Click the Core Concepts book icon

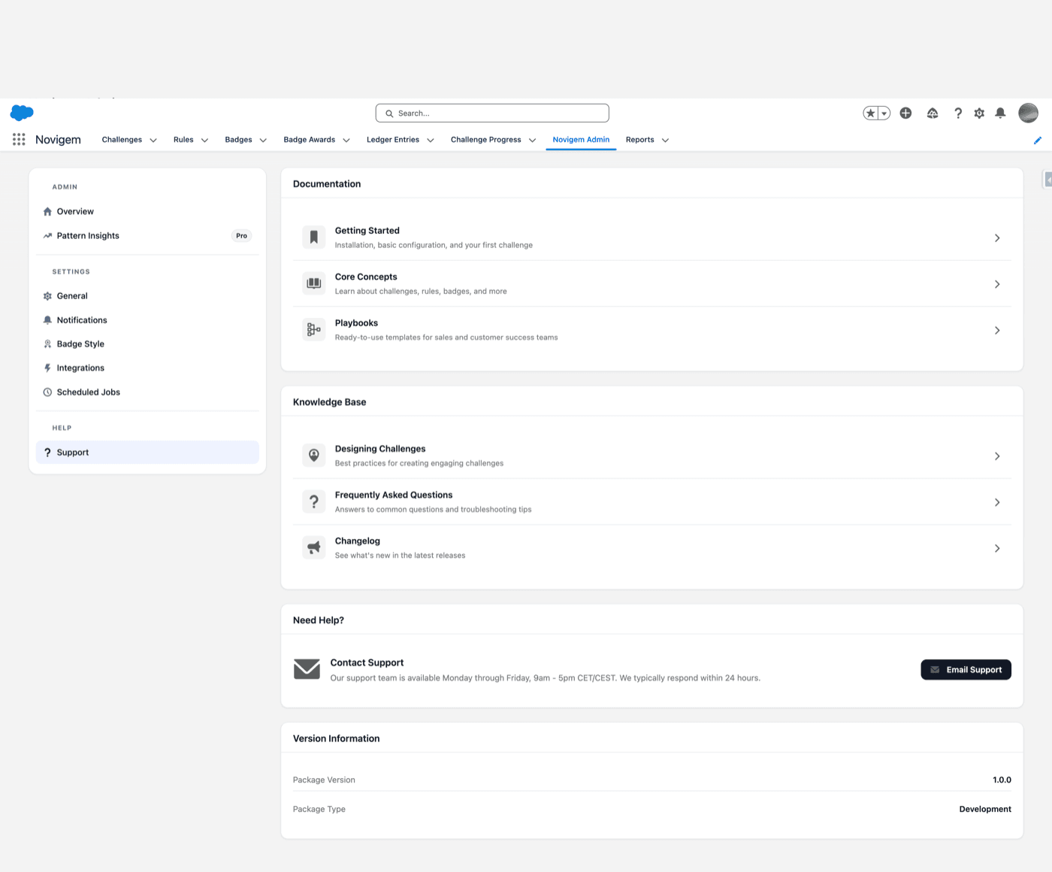pos(314,283)
